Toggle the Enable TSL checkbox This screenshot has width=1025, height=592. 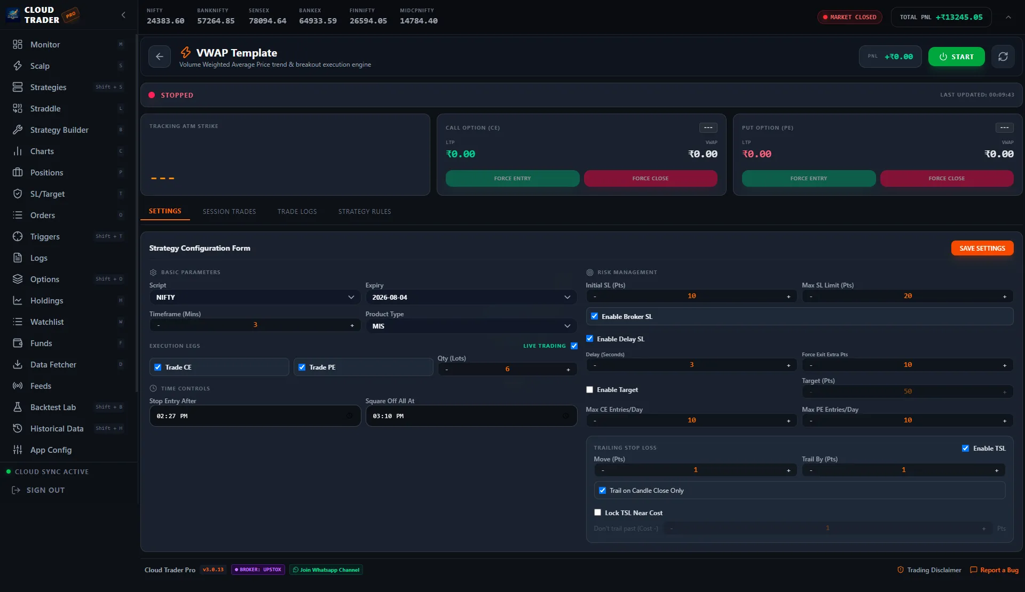[x=965, y=448]
